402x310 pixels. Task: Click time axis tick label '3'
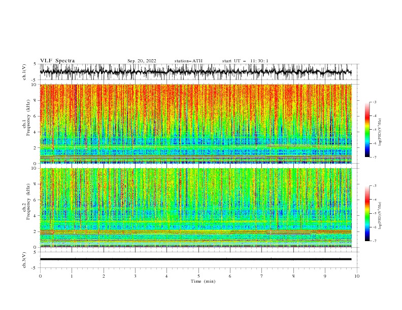[135, 276]
